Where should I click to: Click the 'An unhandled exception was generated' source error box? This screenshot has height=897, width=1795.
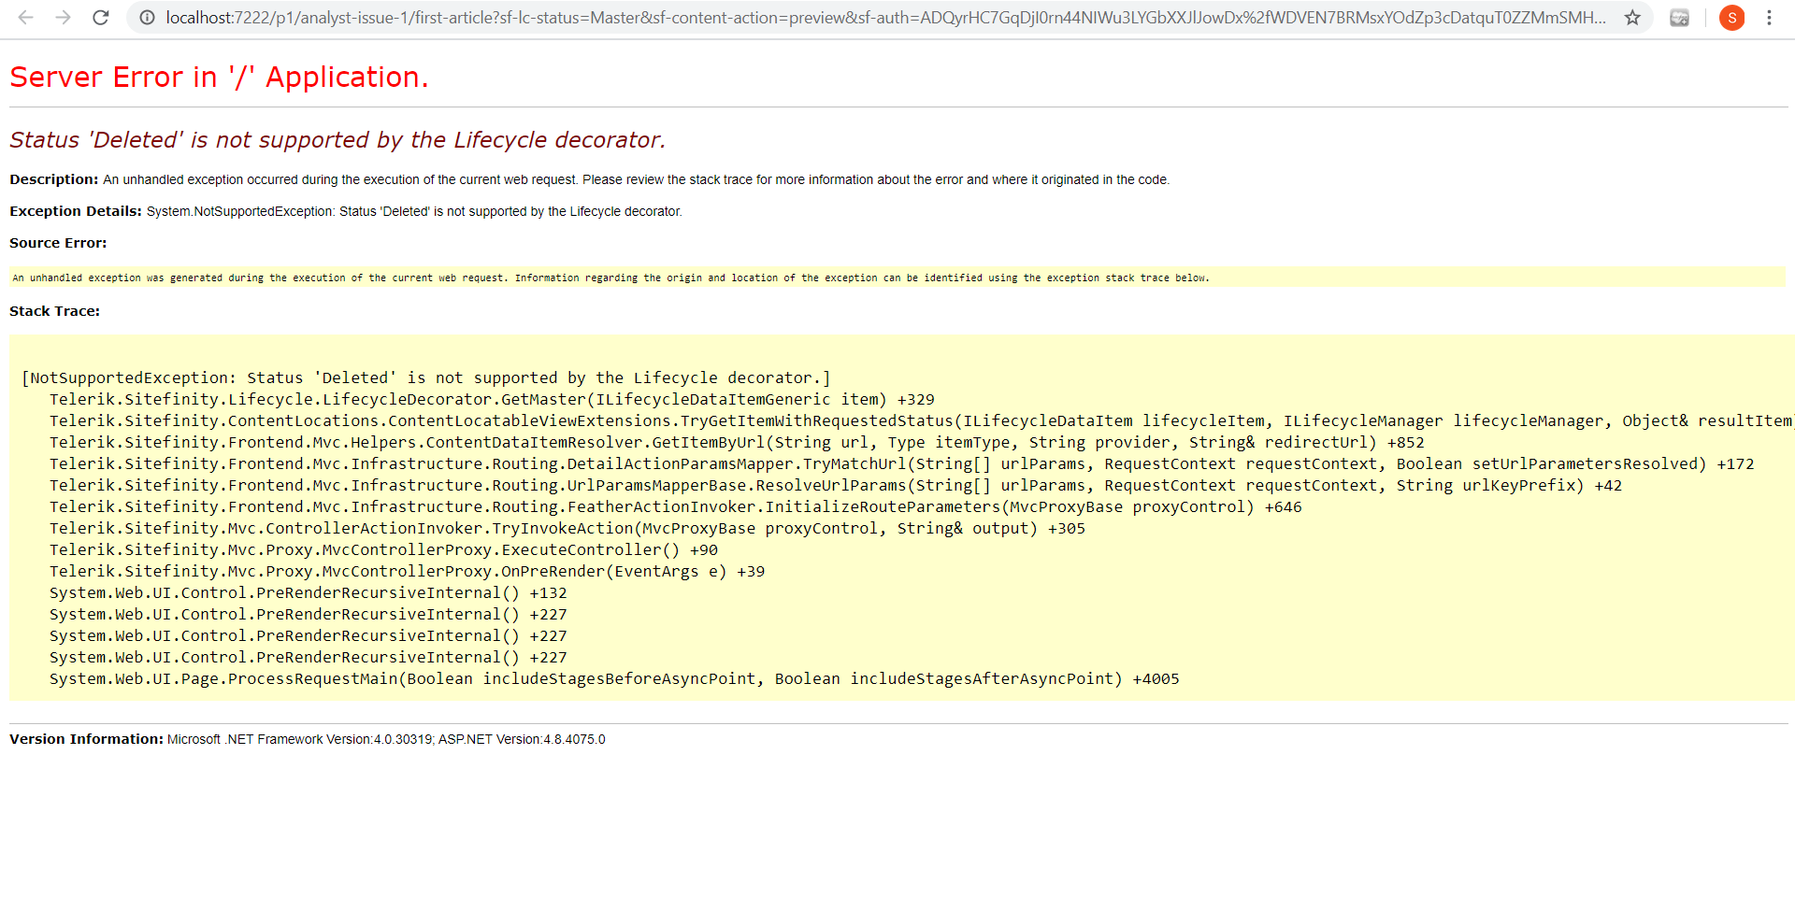tap(897, 278)
